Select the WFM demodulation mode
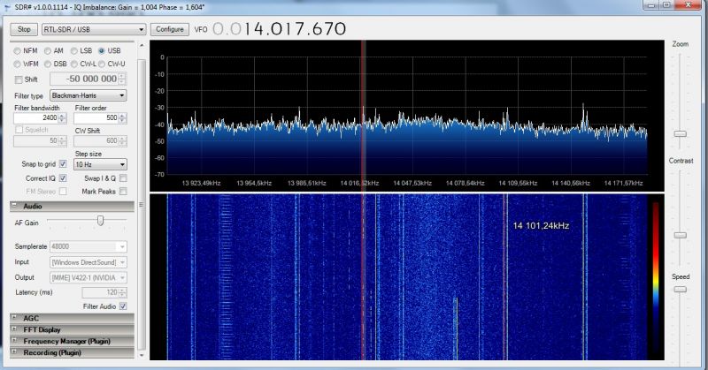Viewport: 708px width, 370px height. click(17, 64)
